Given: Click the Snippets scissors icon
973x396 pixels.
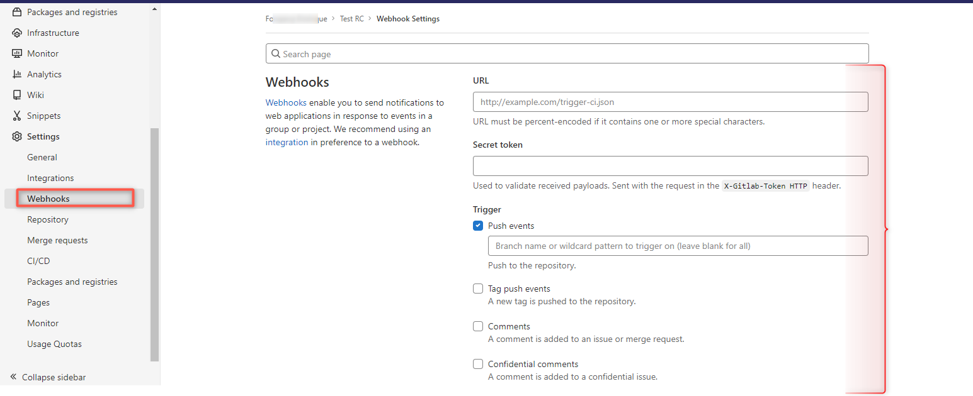Looking at the screenshot, I should pos(17,116).
